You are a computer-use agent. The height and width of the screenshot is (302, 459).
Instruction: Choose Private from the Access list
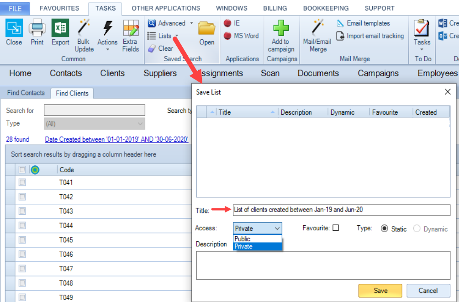258,246
